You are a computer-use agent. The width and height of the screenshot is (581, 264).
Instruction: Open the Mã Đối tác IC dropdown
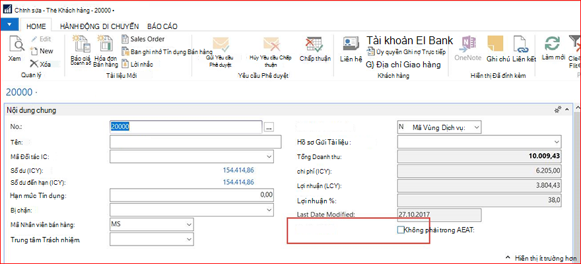coord(269,156)
